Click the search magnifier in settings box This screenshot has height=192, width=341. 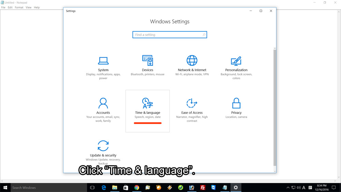pos(204,35)
